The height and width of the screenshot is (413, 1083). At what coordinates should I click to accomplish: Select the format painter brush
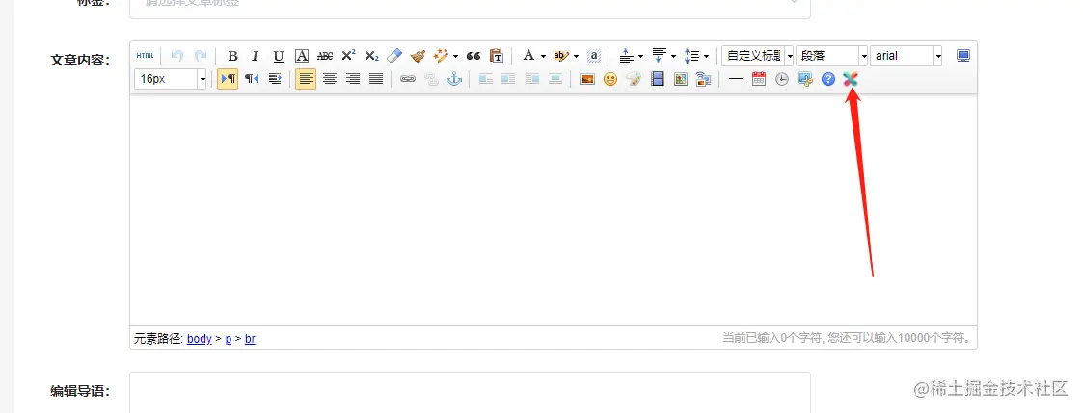click(418, 56)
